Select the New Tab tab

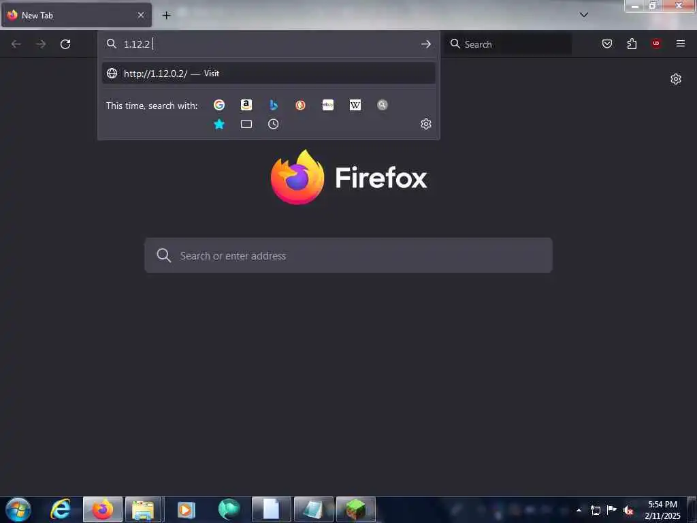click(x=76, y=15)
